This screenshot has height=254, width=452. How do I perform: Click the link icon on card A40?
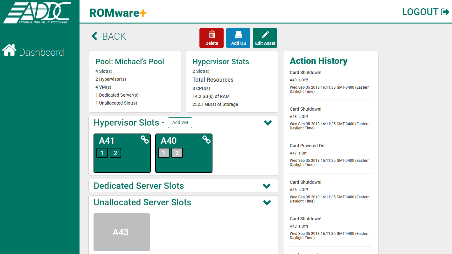[206, 140]
